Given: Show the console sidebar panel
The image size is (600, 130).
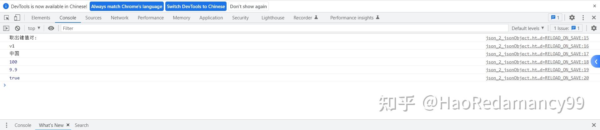Looking at the screenshot, I should [6, 28].
